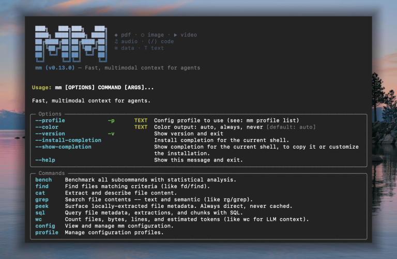Click 'Config profile to use' description
Image resolution: width=397 pixels, height=259 pixels.
226,120
